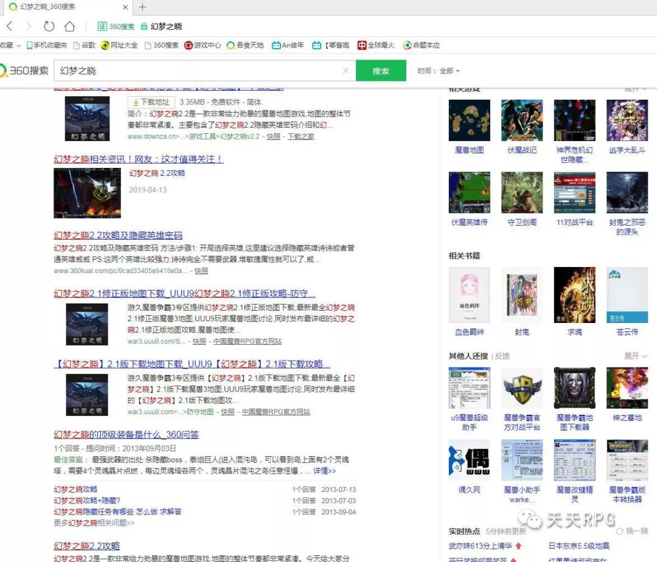
Task: Open the 详情>> answer details link
Action: (x=324, y=471)
